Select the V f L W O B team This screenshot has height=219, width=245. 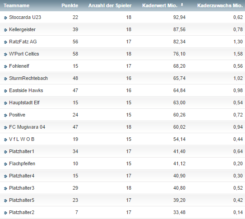pyautogui.click(x=22, y=139)
